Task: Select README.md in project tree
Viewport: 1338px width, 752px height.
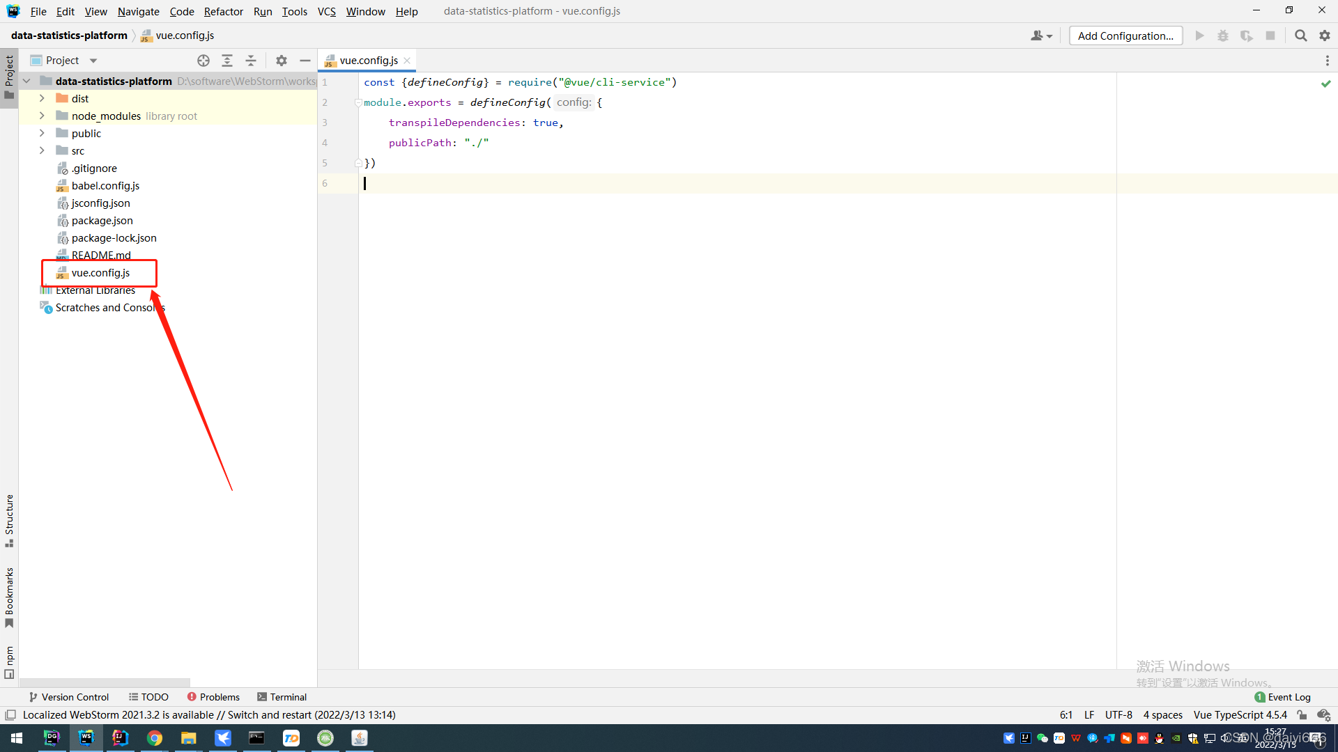Action: point(101,256)
